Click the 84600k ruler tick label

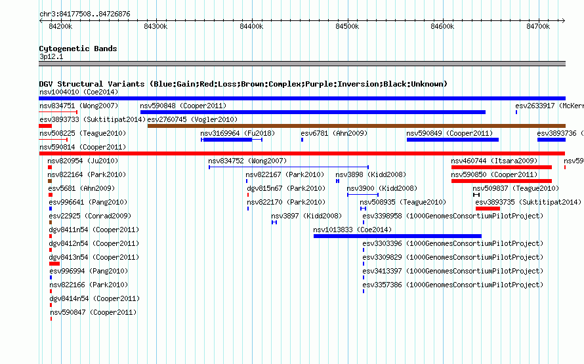[x=442, y=26]
